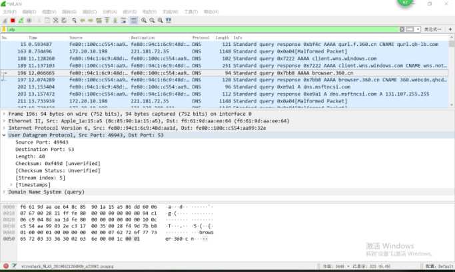
Task: Select packet 15 qurl.f.360.cn response row
Action: click(x=225, y=45)
